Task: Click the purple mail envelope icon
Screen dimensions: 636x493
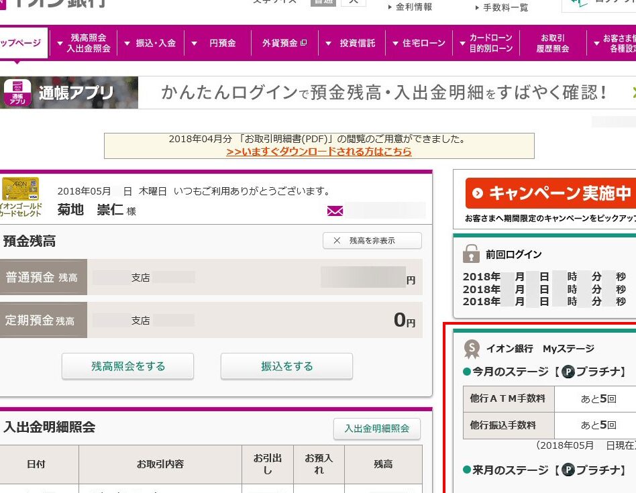Action: (335, 211)
